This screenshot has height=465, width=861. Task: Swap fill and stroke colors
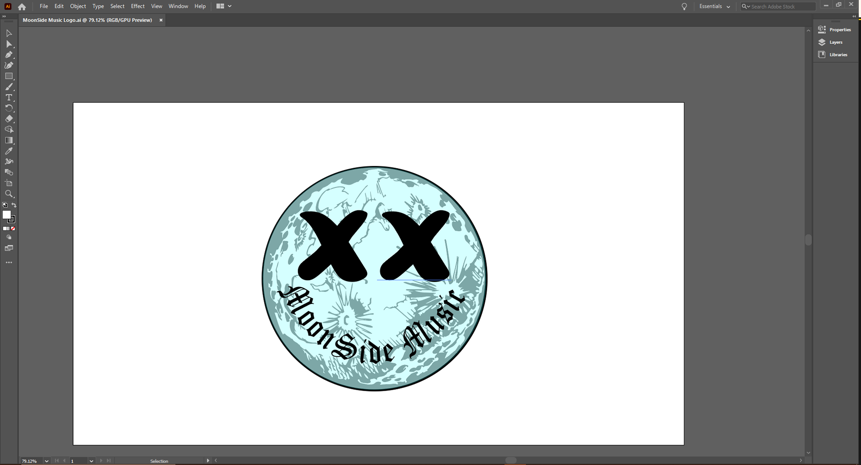[x=14, y=205]
